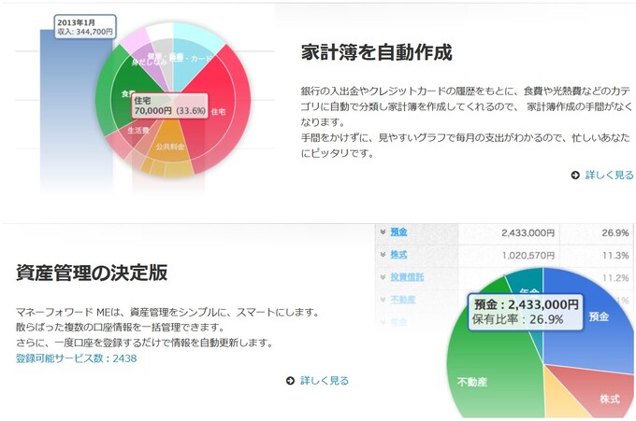Click the 預金：2,433,000円 保有比率 tooltip
This screenshot has height=421, width=636.
(x=526, y=312)
